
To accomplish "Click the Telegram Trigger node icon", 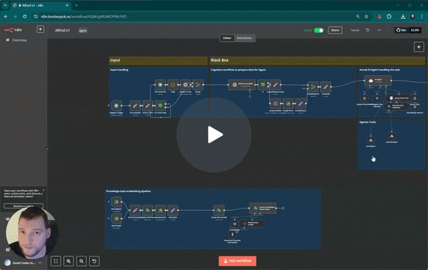I will (x=116, y=106).
